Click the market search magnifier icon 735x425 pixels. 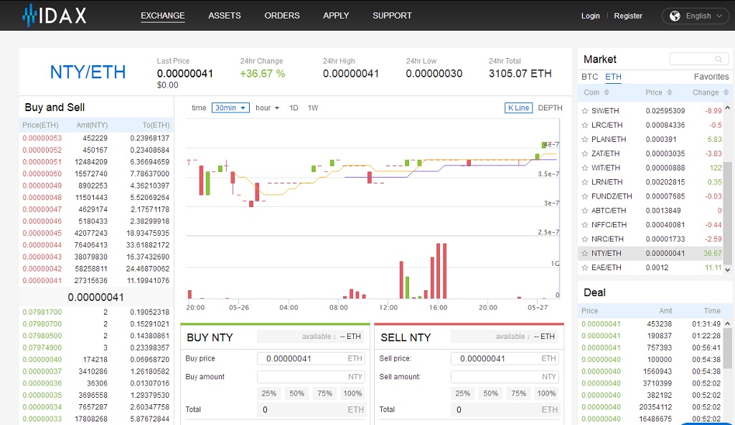[718, 59]
